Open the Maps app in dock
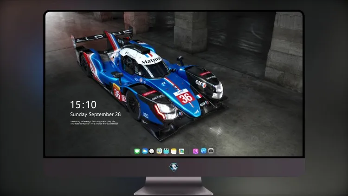 [x=159, y=151]
